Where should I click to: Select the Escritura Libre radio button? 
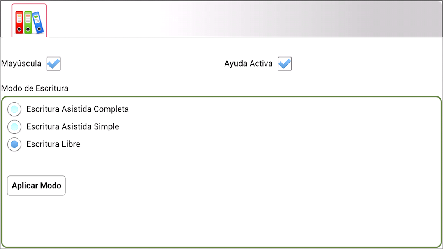point(14,144)
